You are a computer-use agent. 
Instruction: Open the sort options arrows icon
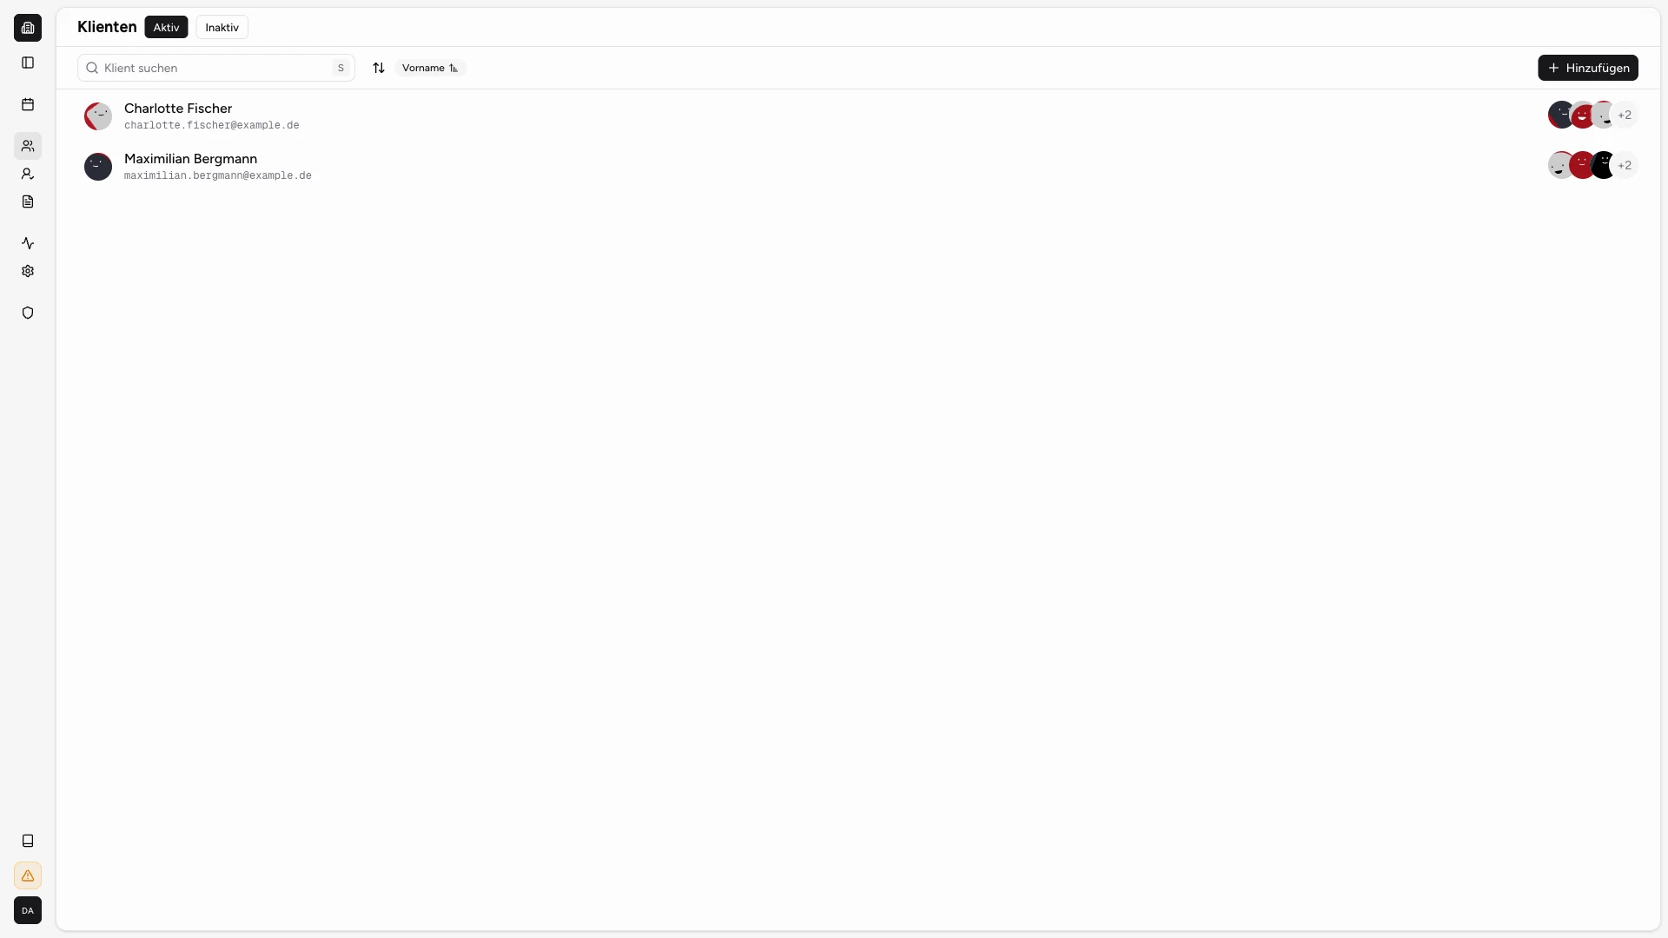click(379, 68)
